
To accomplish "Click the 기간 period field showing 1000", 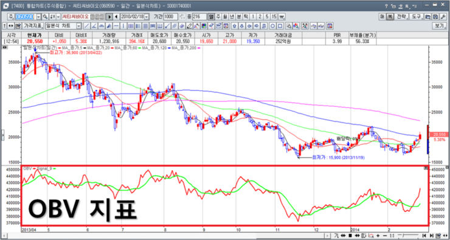I will 170,16.
